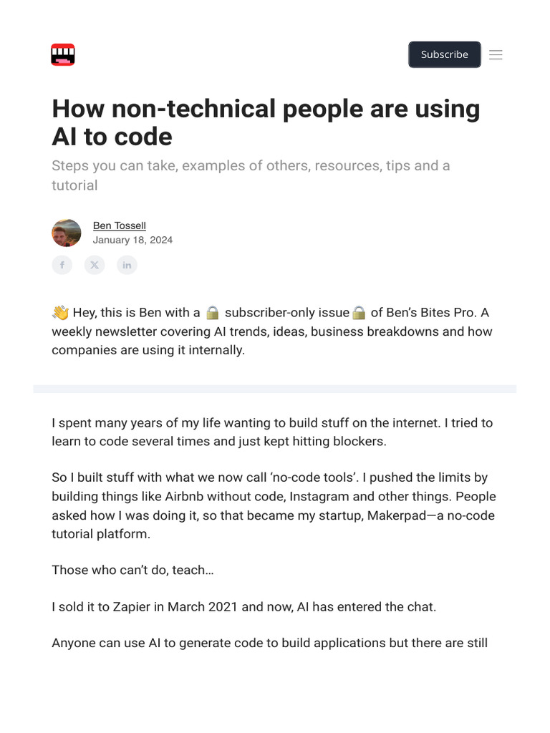
Task: Click Ben Tossell's author avatar
Action: point(67,233)
